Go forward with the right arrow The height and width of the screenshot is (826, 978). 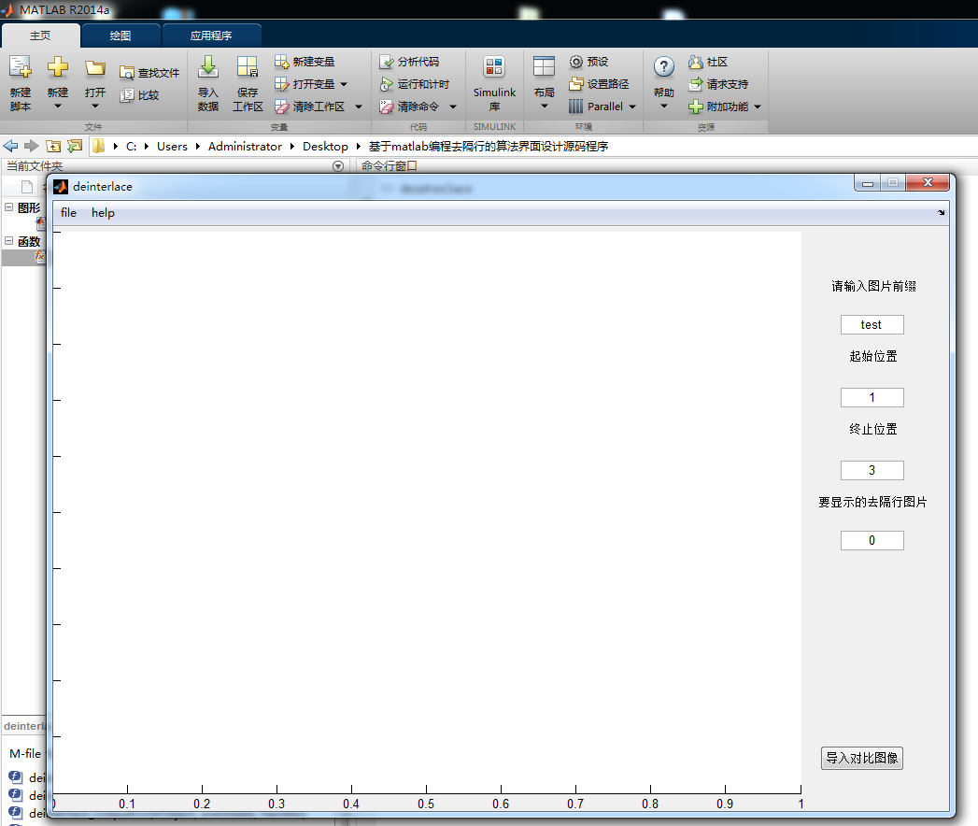click(31, 146)
